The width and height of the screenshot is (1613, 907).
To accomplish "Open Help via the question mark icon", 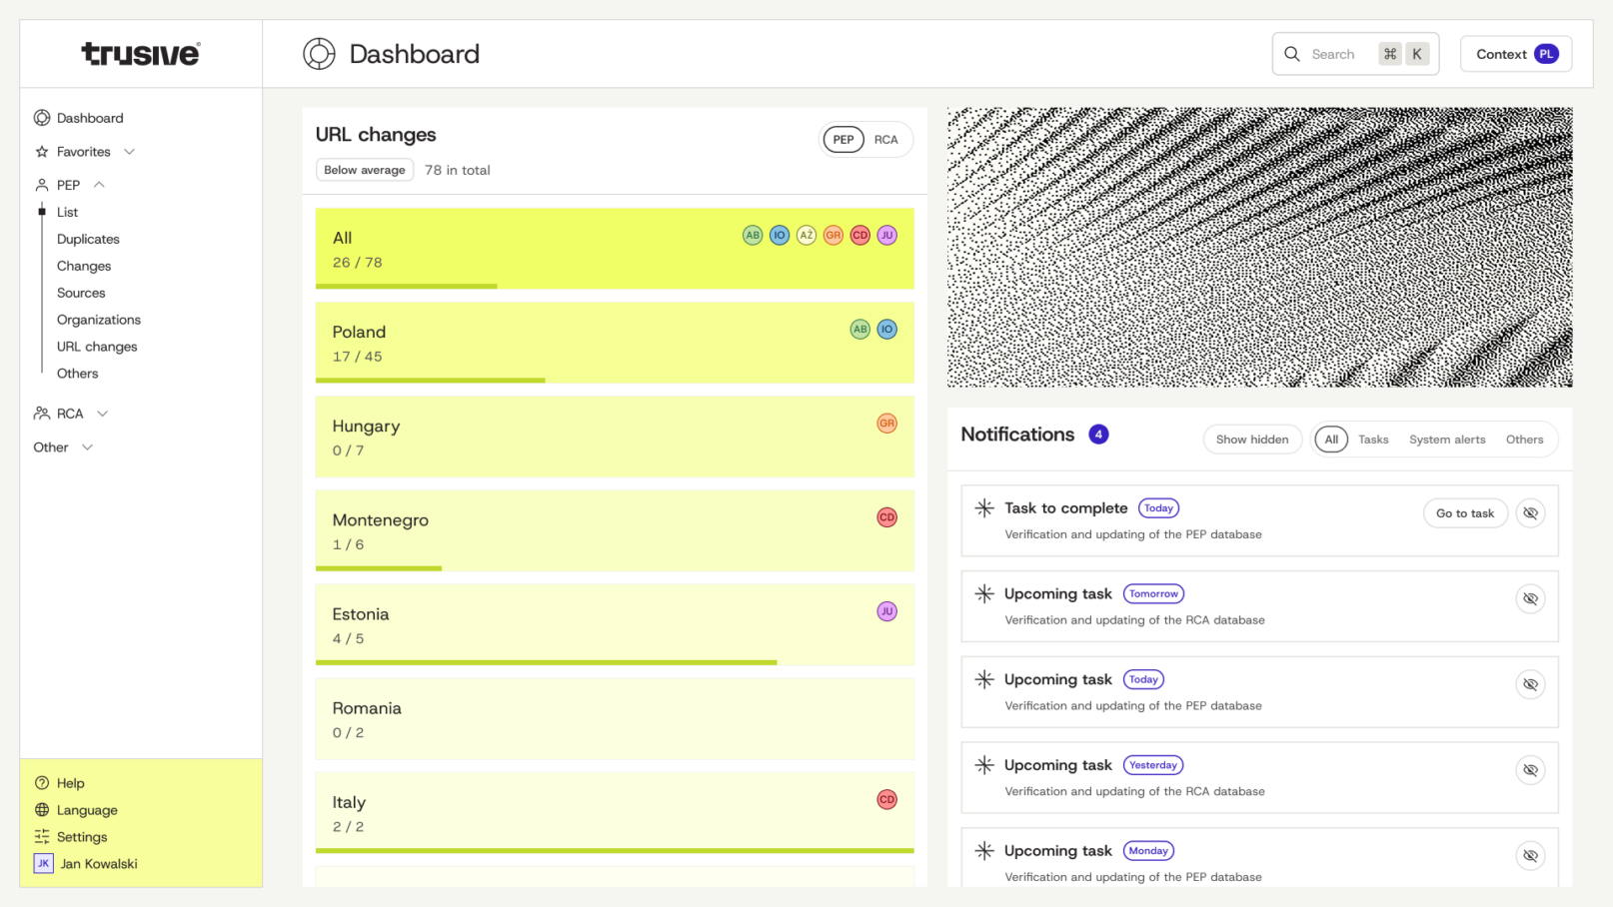I will [42, 783].
